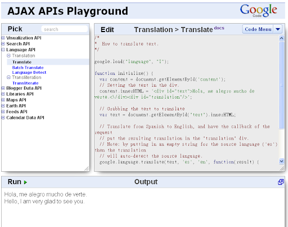Expand the Search API node
This screenshot has width=288, height=227.
tap(3, 44)
